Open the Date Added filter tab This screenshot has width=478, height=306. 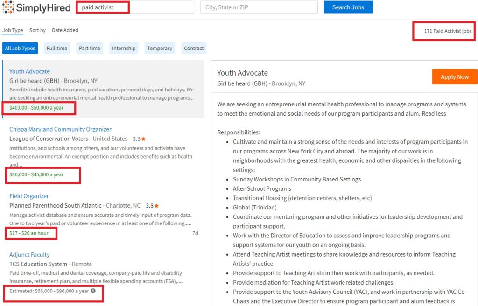pyautogui.click(x=65, y=31)
